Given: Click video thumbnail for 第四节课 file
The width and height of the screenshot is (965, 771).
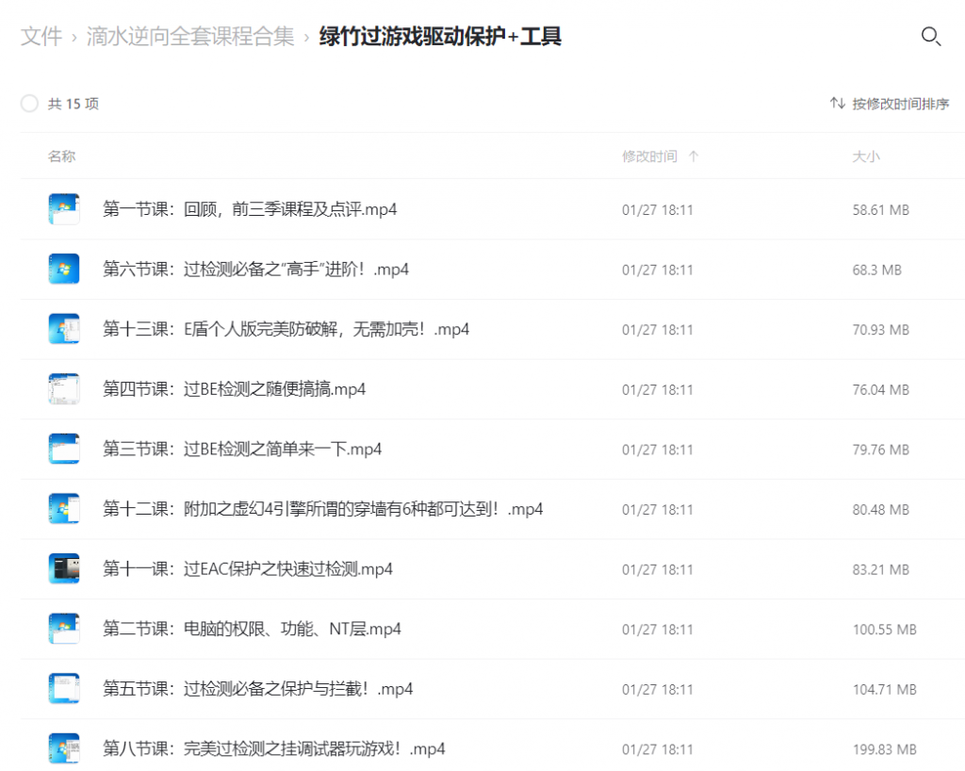Looking at the screenshot, I should (64, 389).
